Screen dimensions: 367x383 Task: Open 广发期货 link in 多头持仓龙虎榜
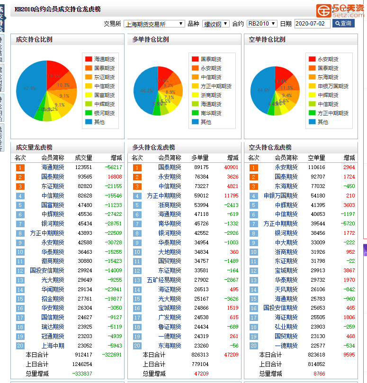[x=170, y=318]
